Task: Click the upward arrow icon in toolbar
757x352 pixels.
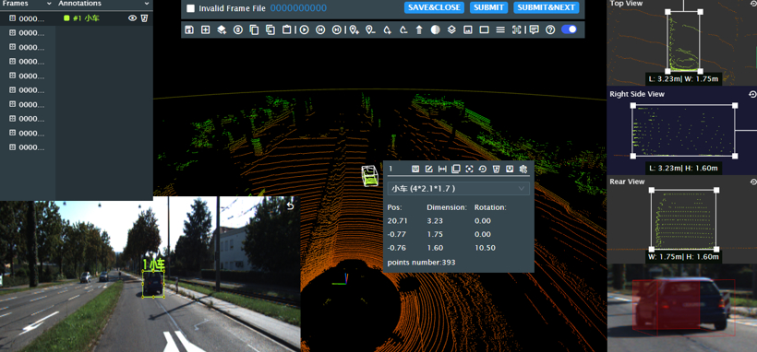Action: [419, 29]
